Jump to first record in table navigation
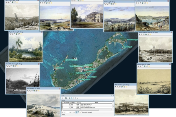 click(63, 112)
